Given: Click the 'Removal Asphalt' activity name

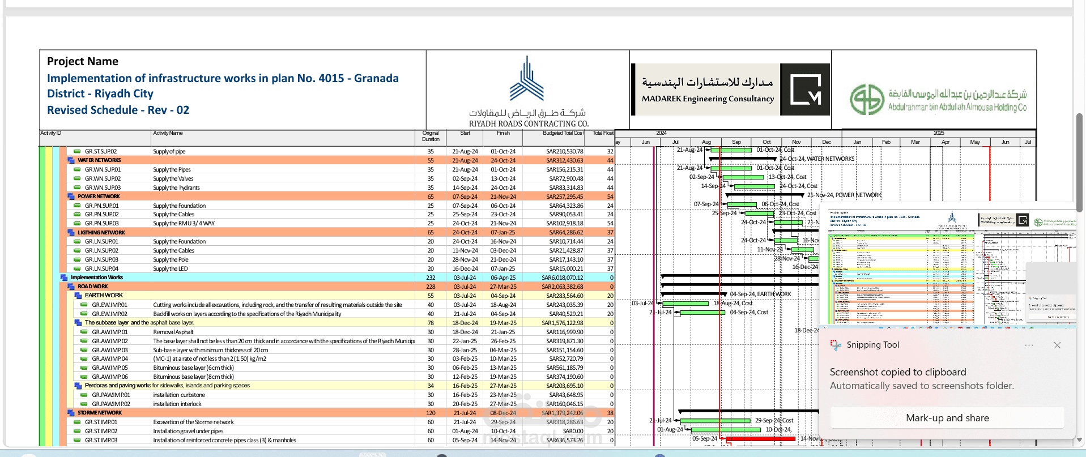Looking at the screenshot, I should pyautogui.click(x=173, y=332).
